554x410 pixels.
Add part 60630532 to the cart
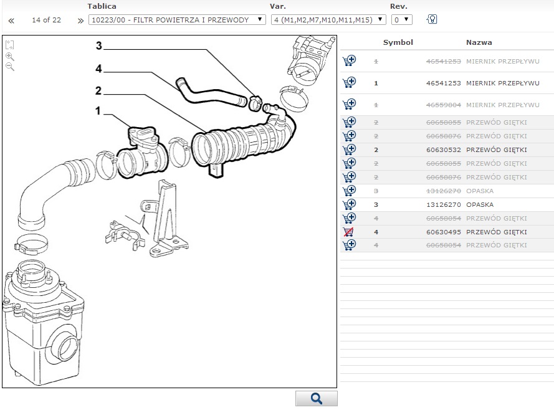point(349,150)
